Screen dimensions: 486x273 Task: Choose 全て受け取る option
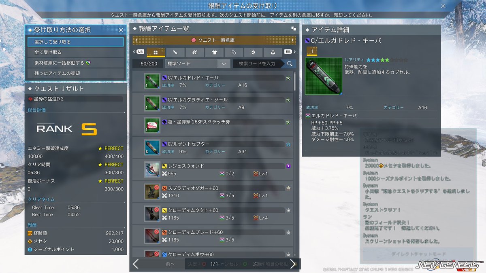click(x=76, y=52)
